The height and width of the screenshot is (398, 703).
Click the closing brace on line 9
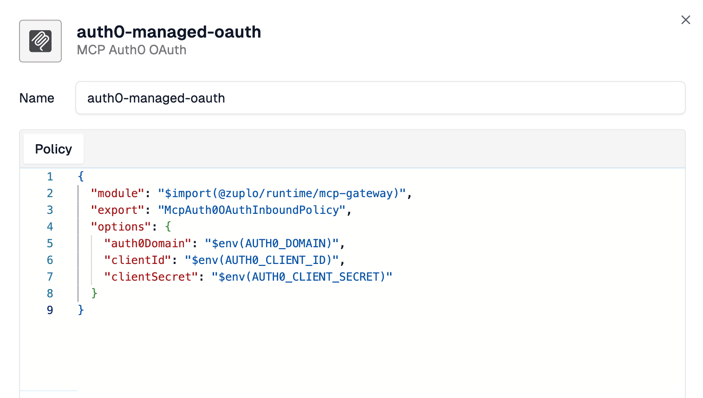point(81,310)
